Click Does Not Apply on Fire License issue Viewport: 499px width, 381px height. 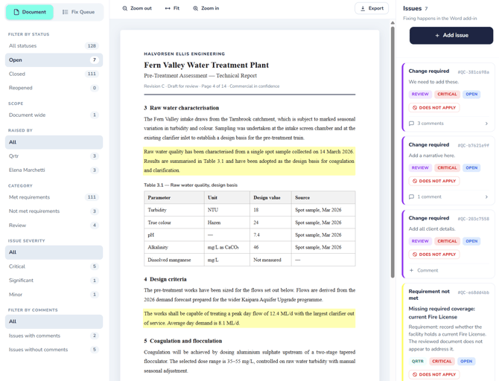click(x=434, y=374)
